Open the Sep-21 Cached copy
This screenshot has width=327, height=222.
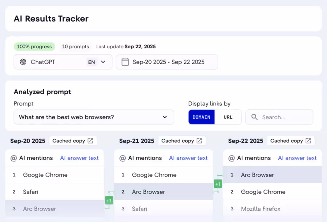pos(182,141)
